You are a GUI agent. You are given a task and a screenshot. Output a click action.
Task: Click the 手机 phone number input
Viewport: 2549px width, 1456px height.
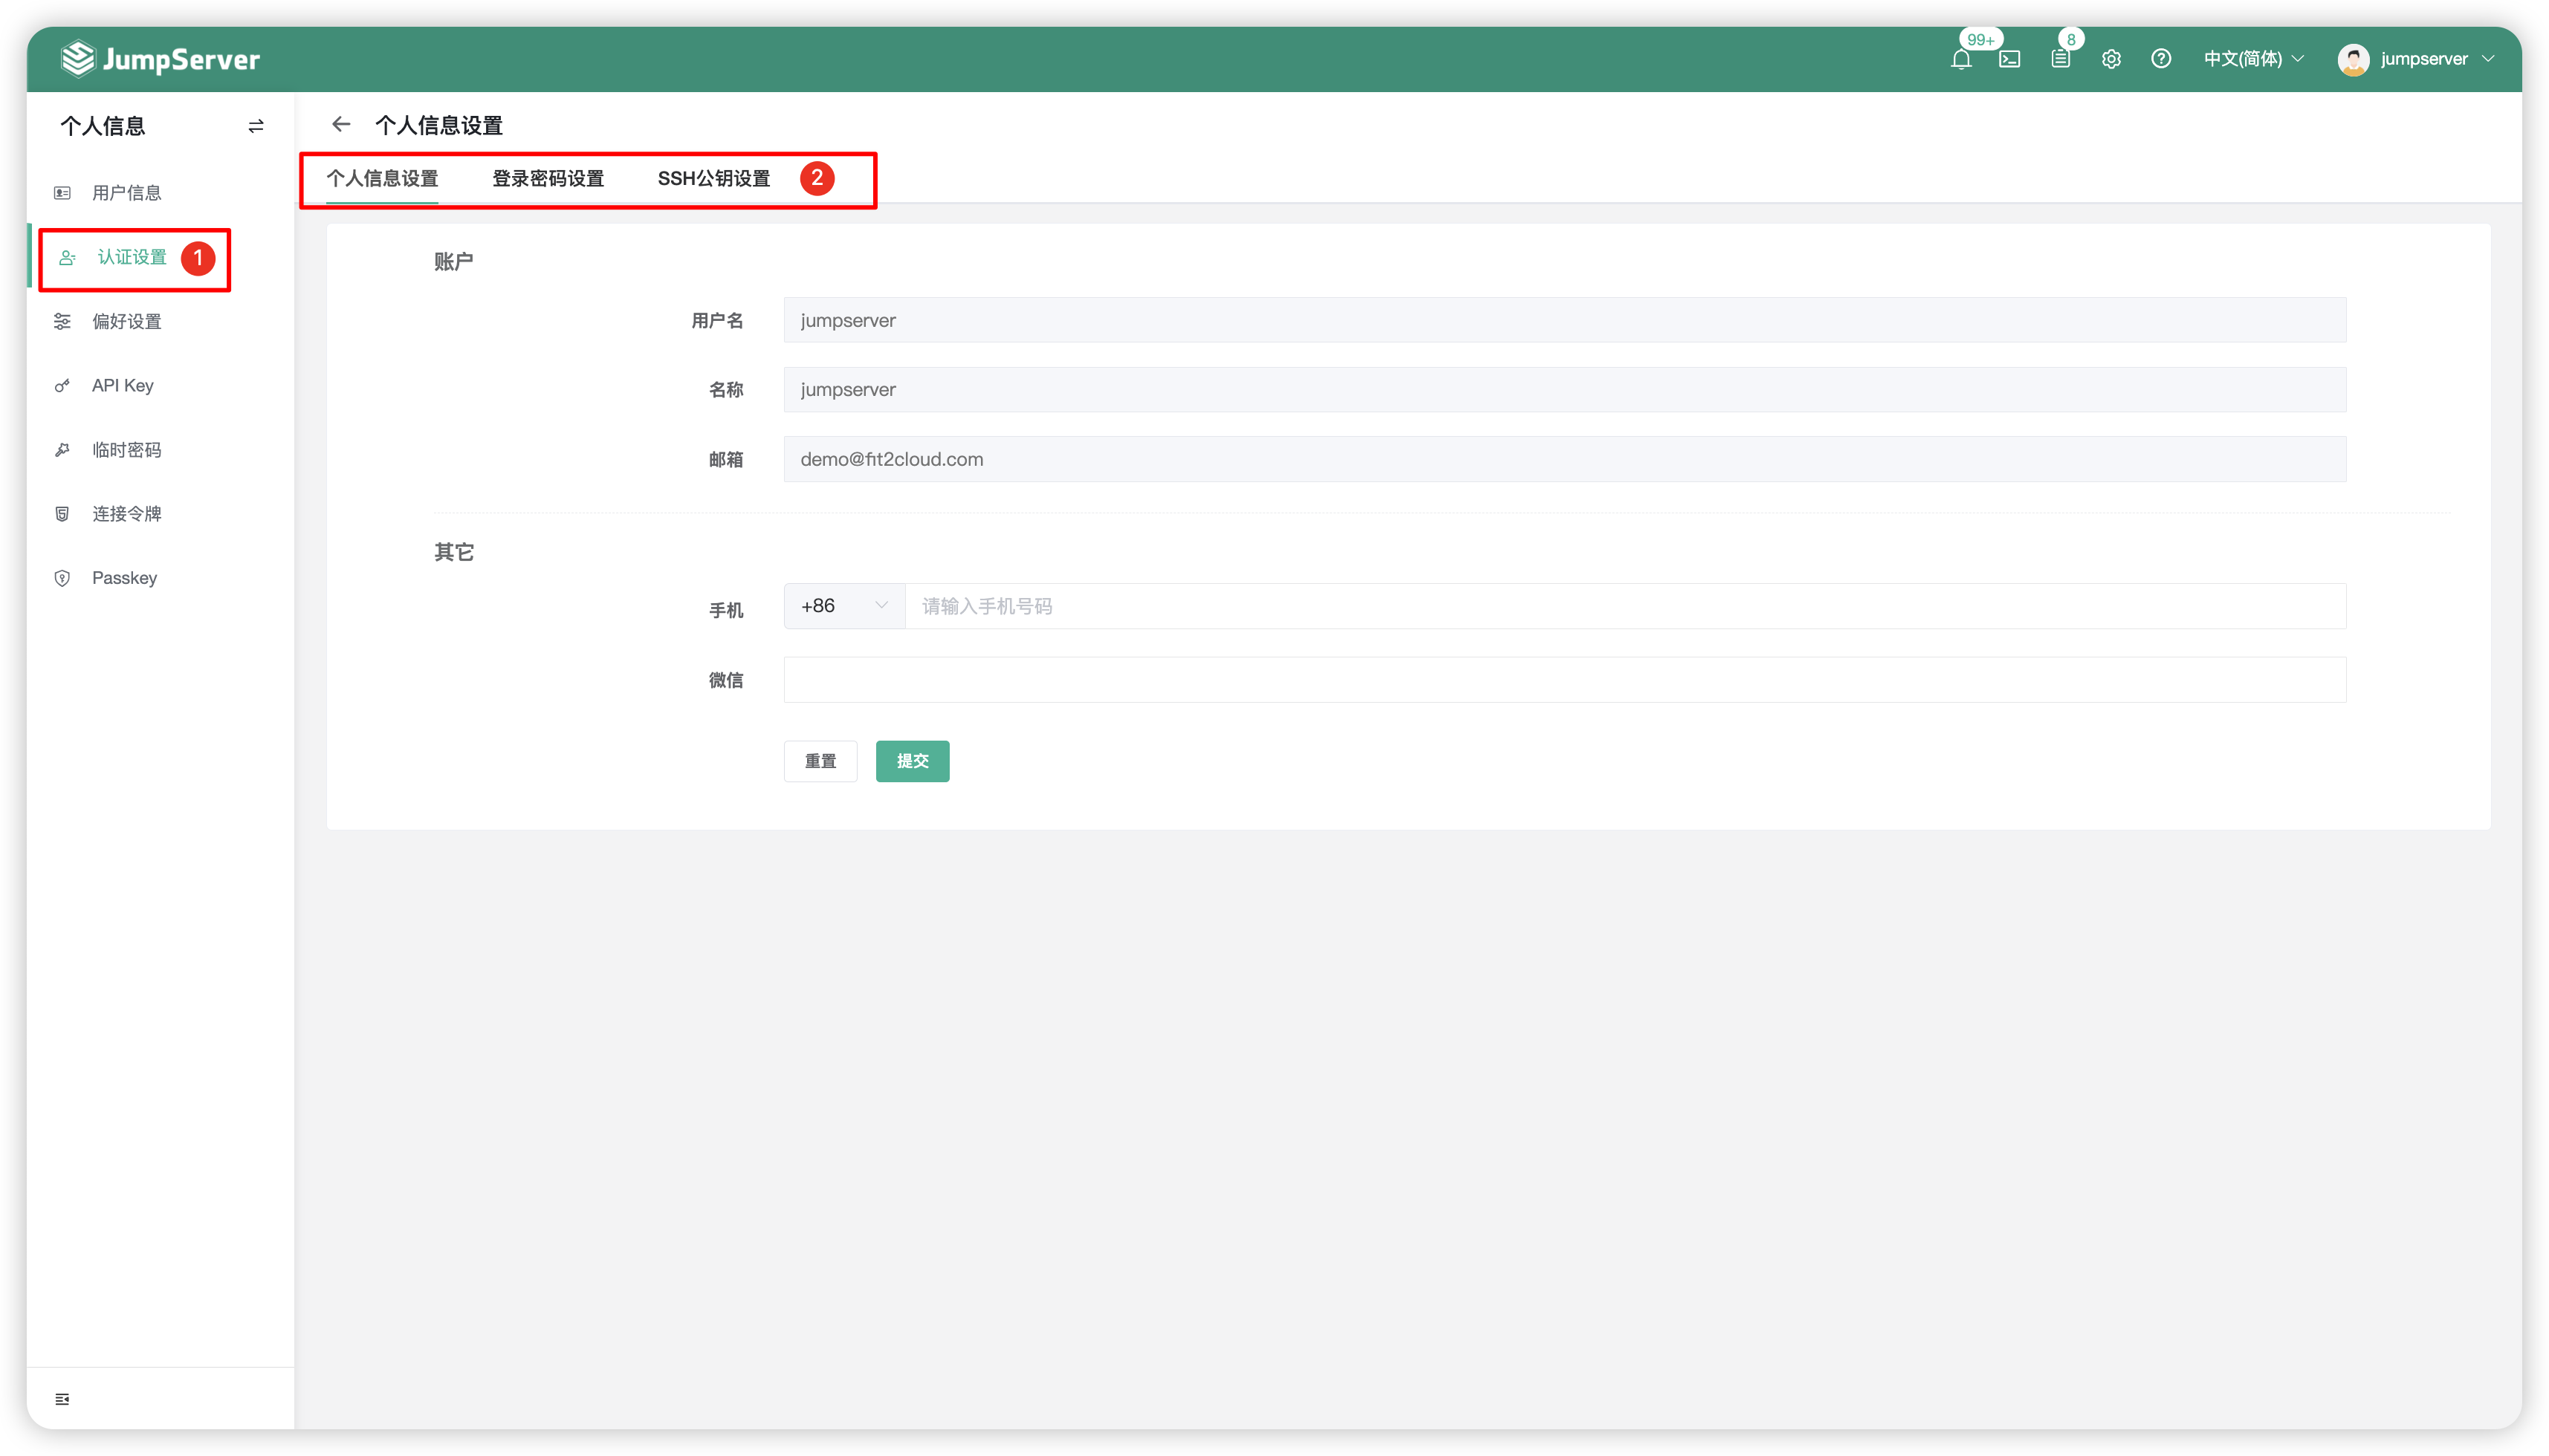(x=1626, y=606)
